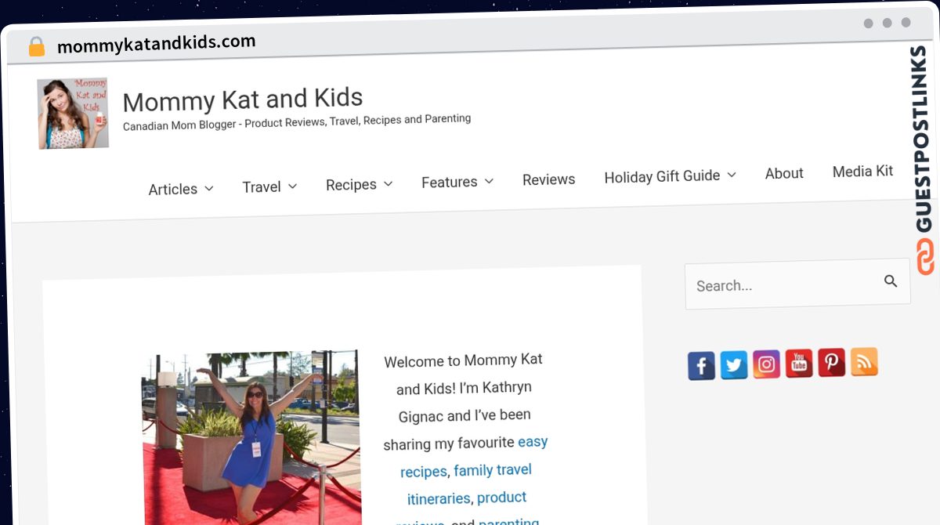Viewport: 940px width, 525px height.
Task: Click the mommykatandkids.com address text
Action: coord(157,44)
